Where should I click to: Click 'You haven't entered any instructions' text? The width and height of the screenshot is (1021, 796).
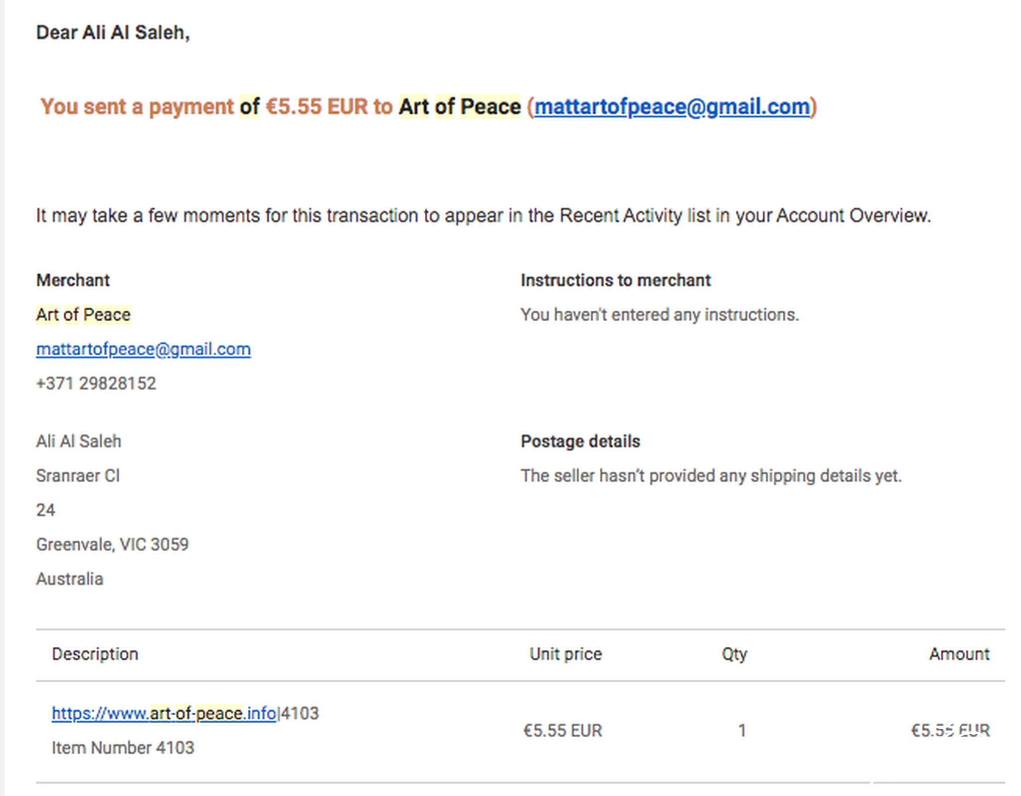click(x=660, y=315)
